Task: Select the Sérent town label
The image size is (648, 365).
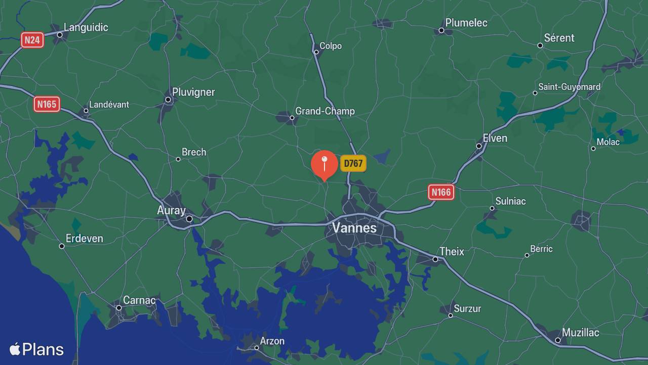Action: (559, 38)
